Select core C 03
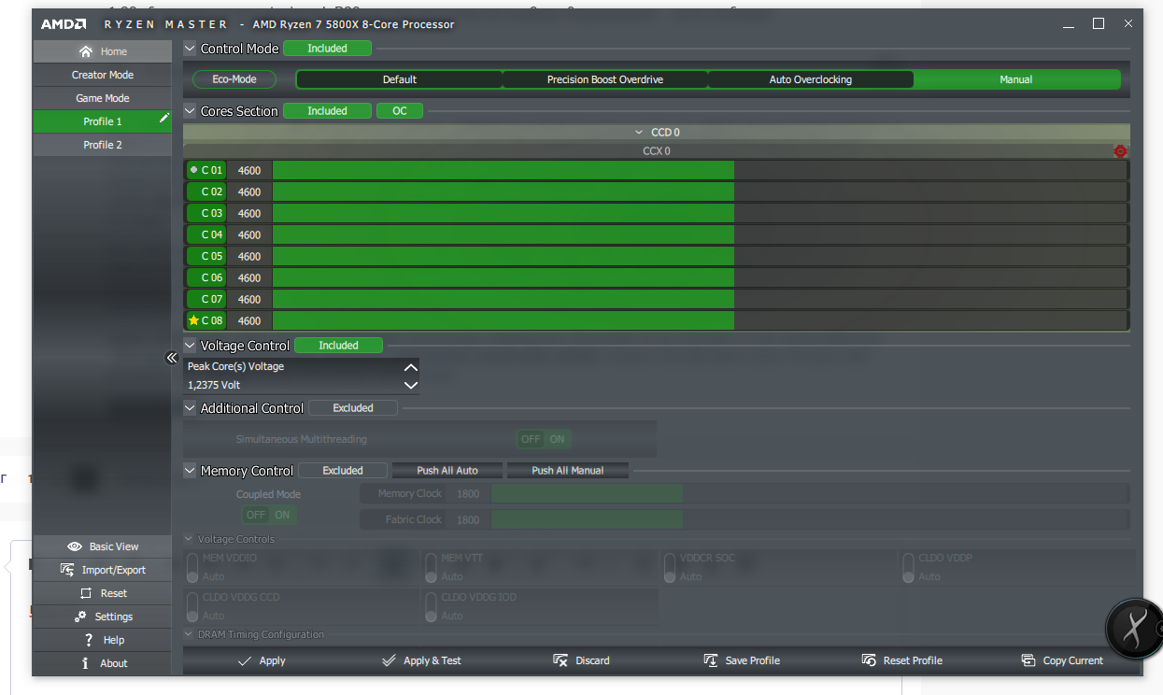Viewport: 1163px width, 695px height. (206, 213)
